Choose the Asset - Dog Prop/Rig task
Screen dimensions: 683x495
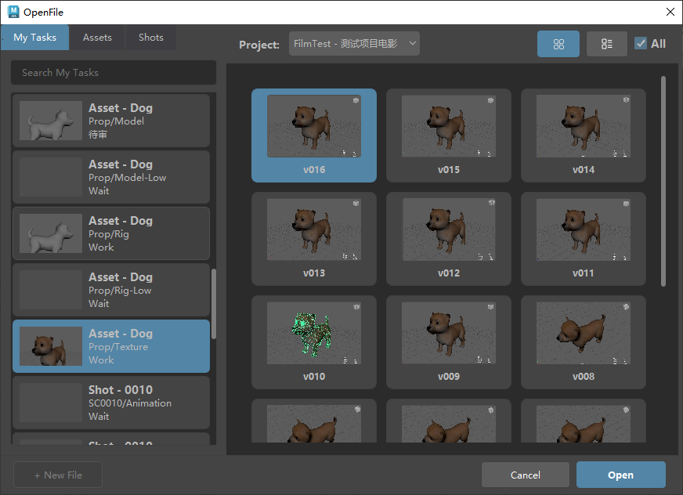[x=111, y=233]
